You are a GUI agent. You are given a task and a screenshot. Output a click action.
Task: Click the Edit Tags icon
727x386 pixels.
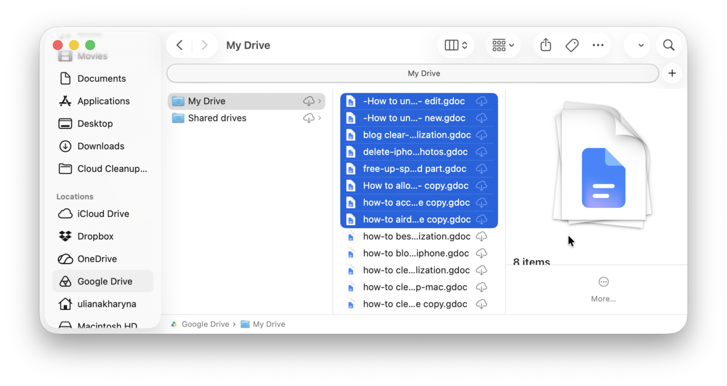pos(572,45)
